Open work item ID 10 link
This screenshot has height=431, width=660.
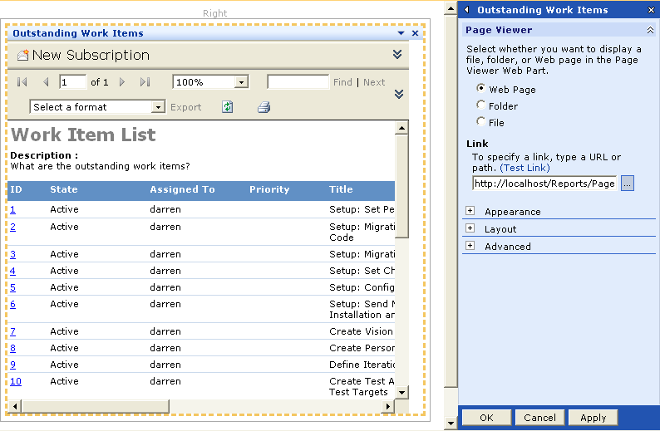point(16,381)
